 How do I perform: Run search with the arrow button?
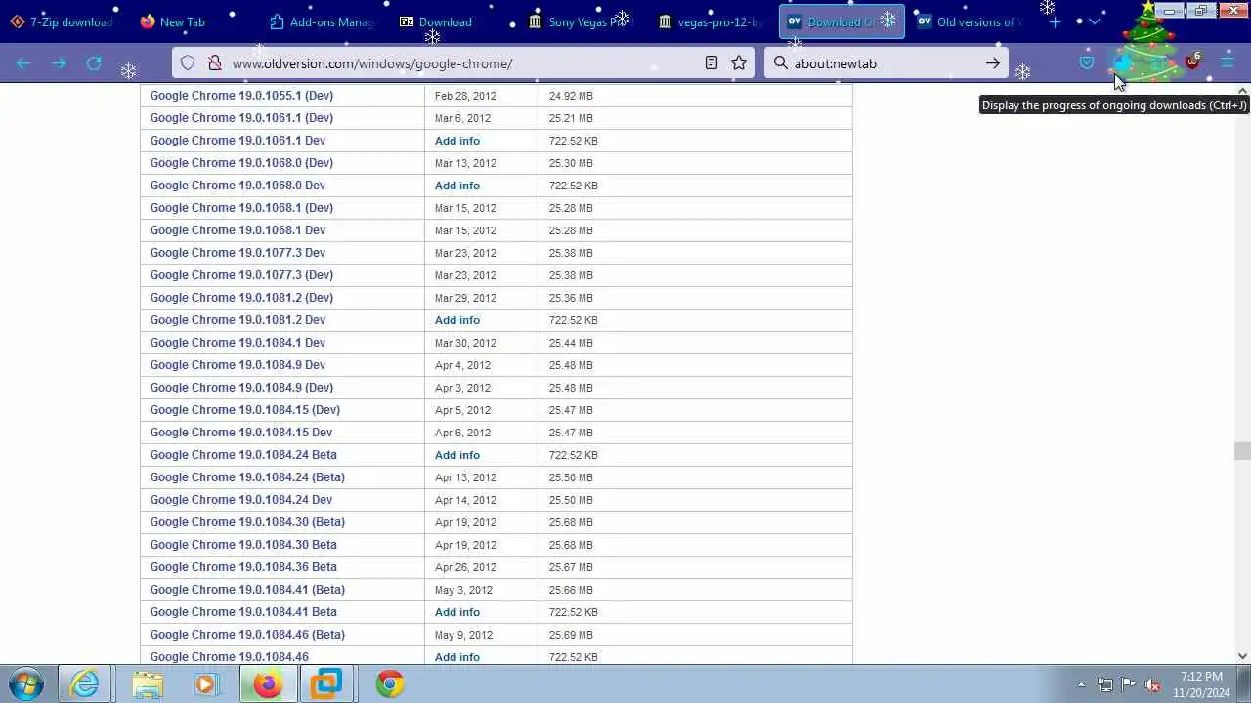click(993, 63)
